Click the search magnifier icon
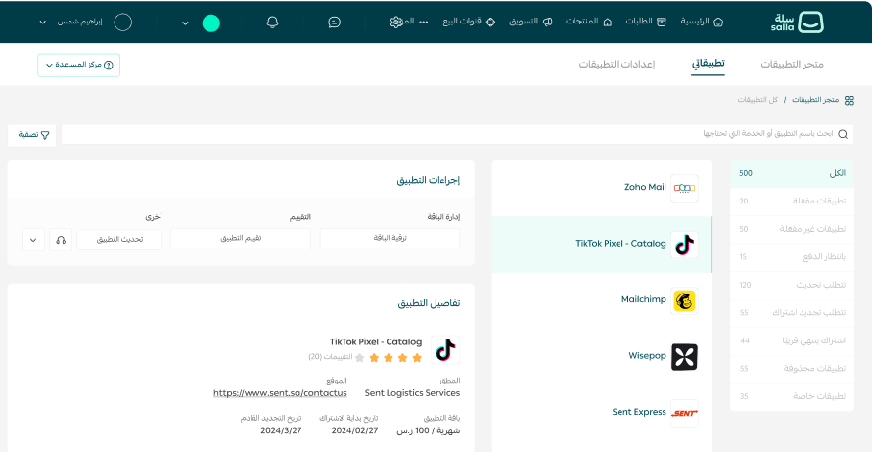The height and width of the screenshot is (452, 872). coord(843,134)
